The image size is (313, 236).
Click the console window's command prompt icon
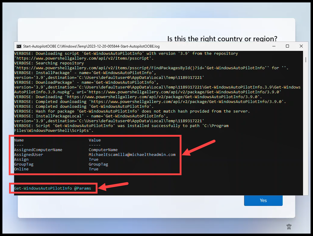(19, 46)
